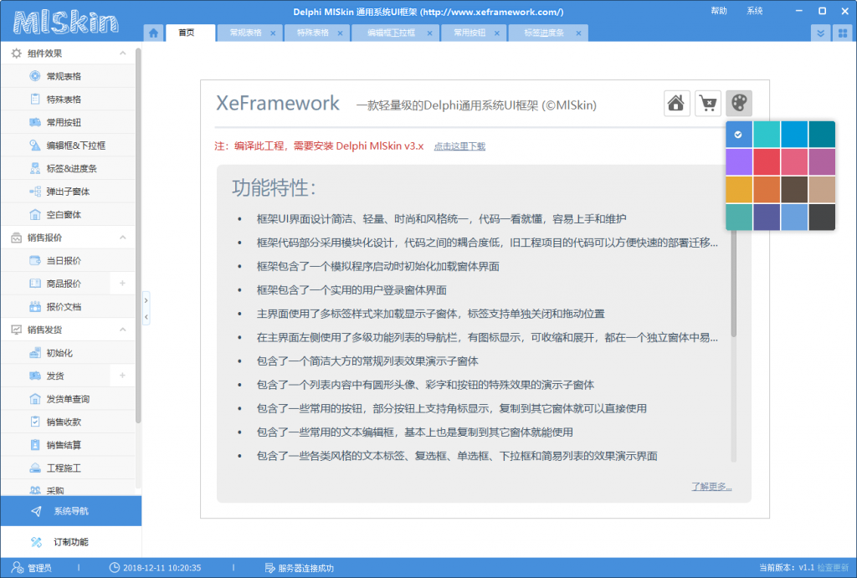Select the 系统导航 panel button

point(71,511)
